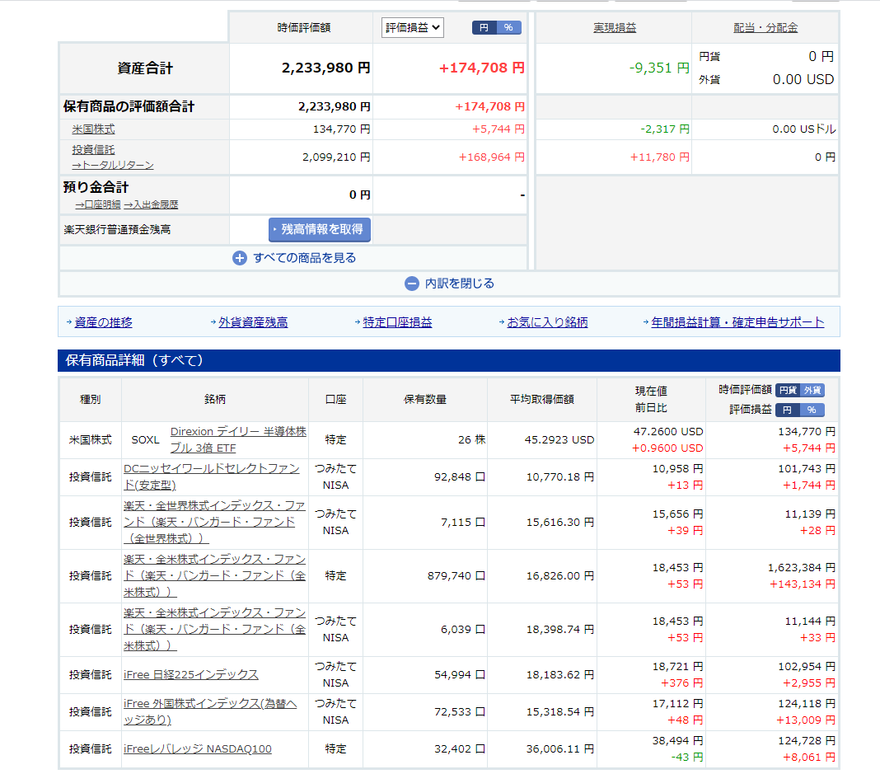Open the 評価損益 dropdown selector
880x774 pixels.
tap(413, 27)
